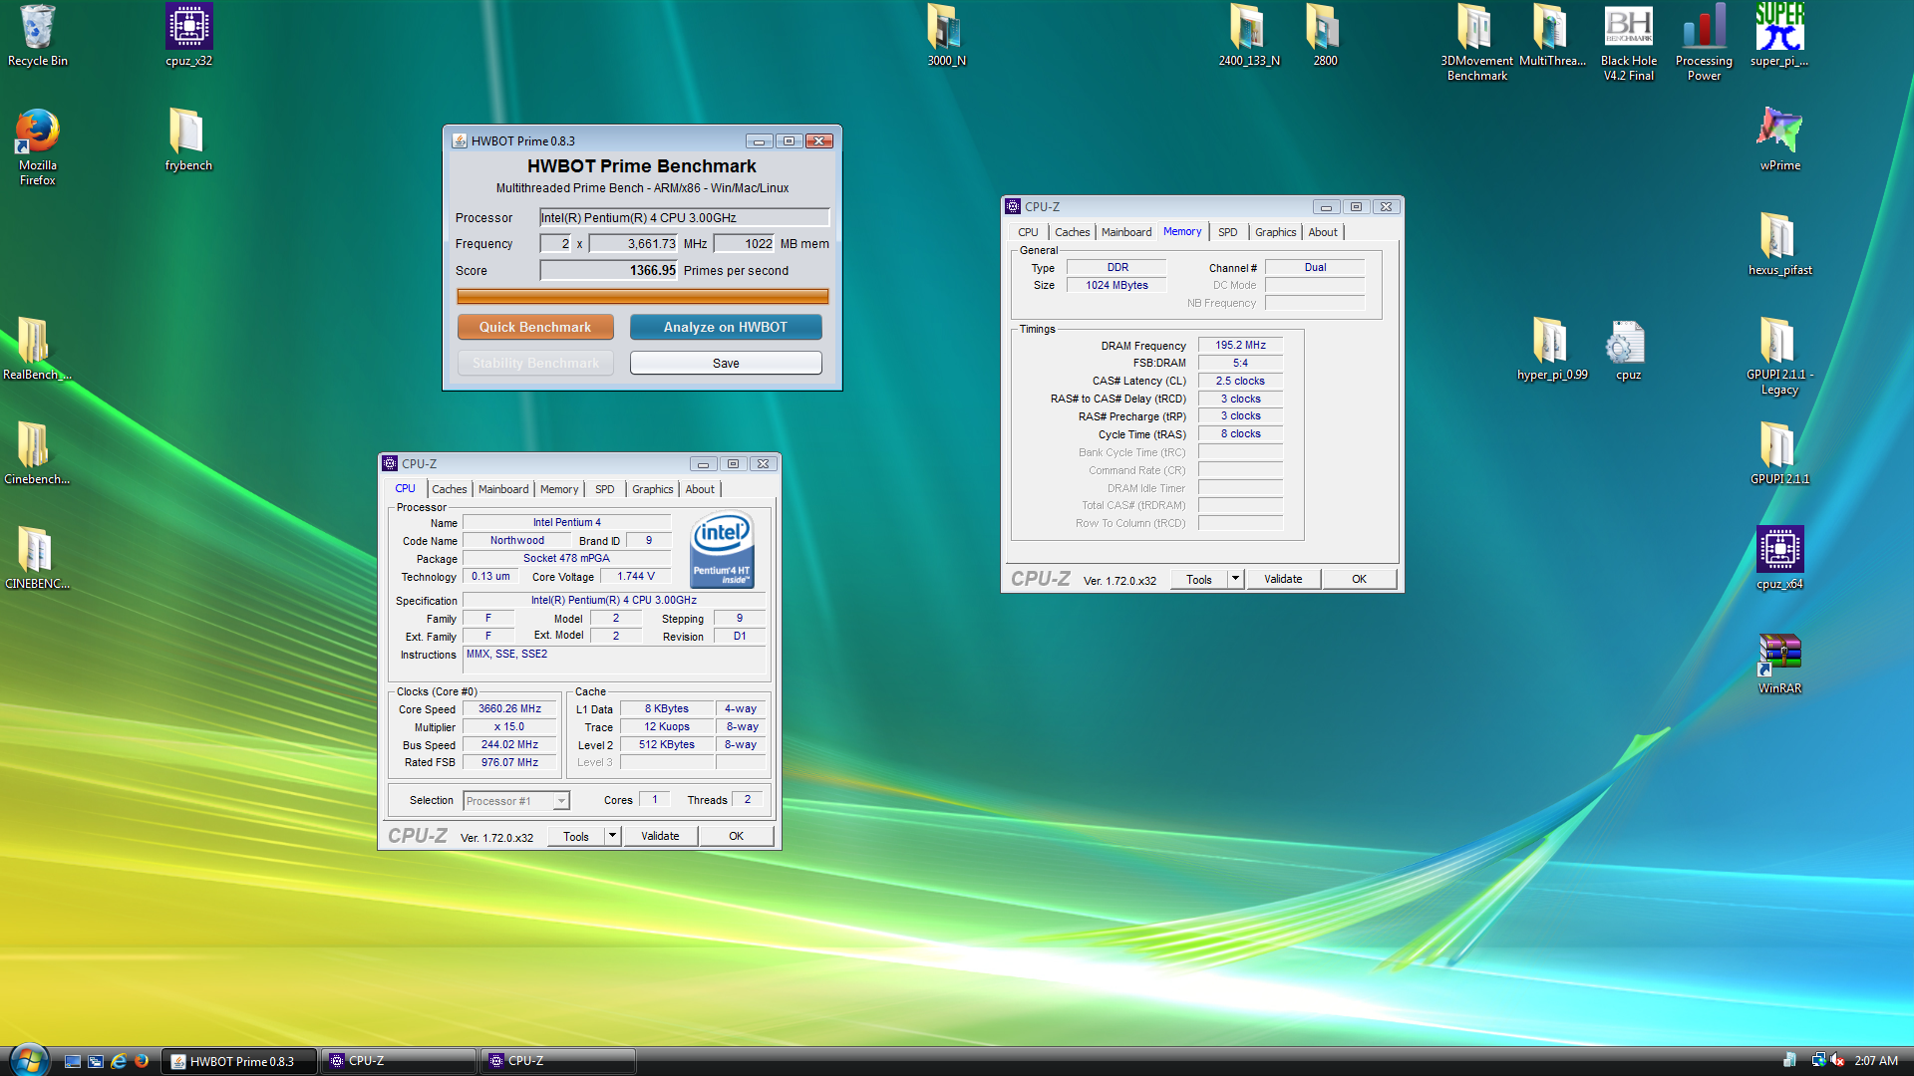Open the 3000_N folder icon

[946, 36]
